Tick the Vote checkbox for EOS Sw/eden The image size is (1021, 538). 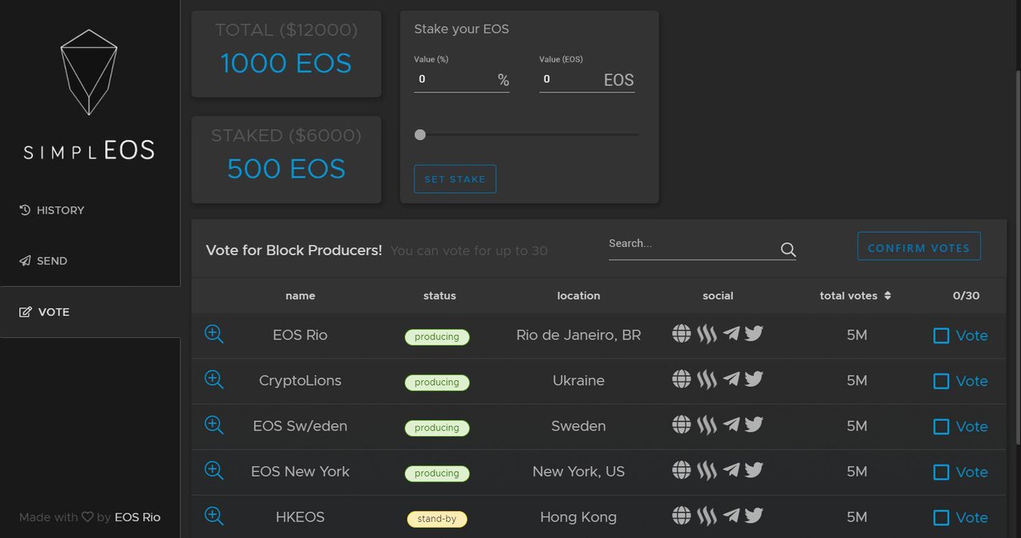[x=941, y=426]
